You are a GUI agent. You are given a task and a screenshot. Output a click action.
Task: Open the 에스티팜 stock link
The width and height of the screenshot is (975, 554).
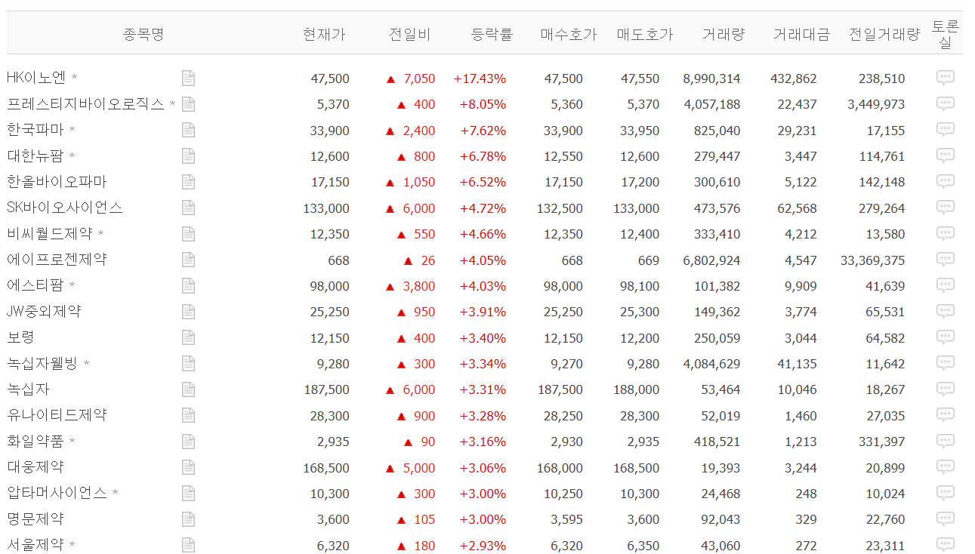click(35, 285)
